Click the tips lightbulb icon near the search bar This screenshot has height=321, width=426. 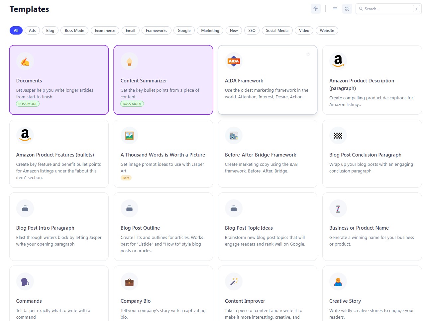315,9
